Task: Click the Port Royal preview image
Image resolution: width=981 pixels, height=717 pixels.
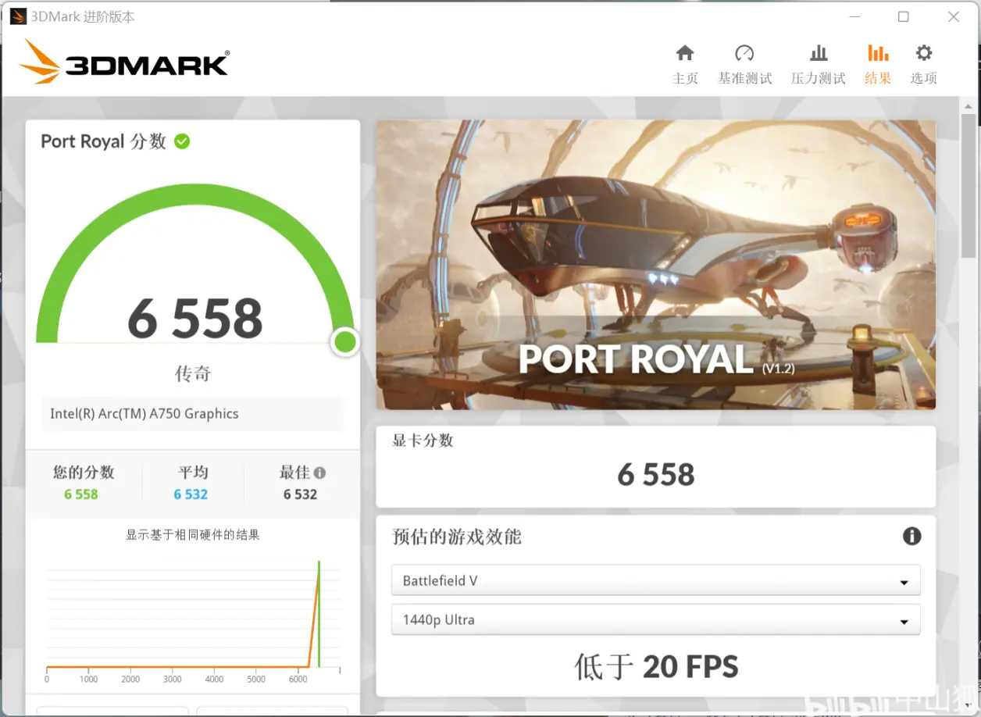Action: [x=655, y=265]
